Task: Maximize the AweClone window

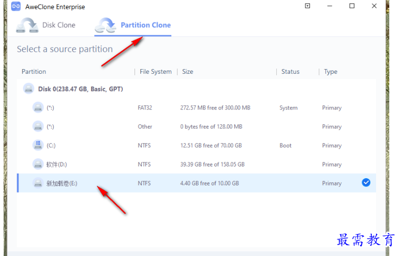Action: 351,6
